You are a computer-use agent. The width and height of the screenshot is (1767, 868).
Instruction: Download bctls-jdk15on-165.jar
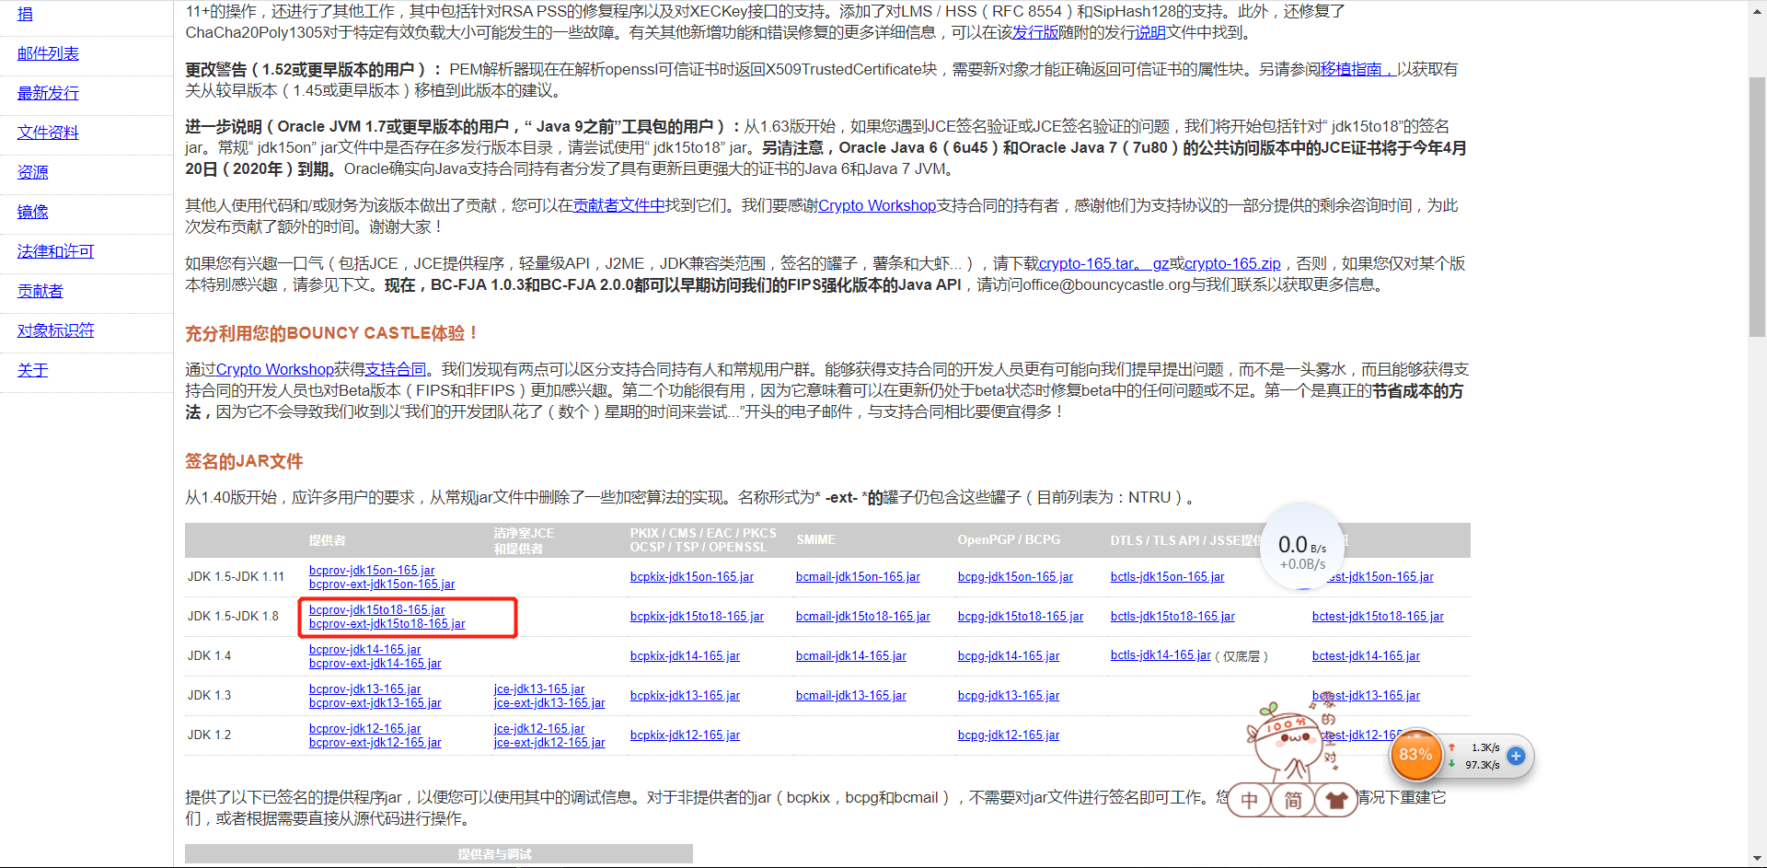(1167, 577)
